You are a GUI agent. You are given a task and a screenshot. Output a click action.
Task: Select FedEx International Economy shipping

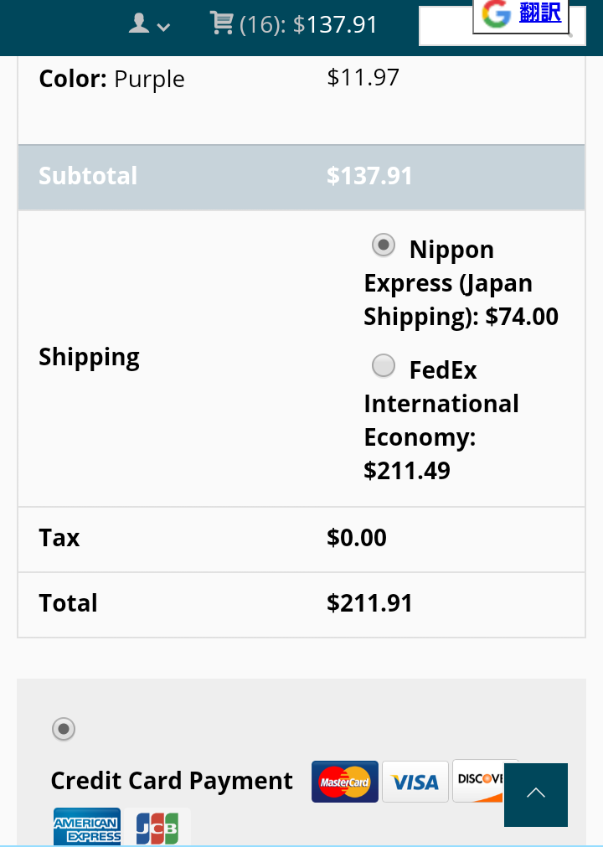coord(384,366)
